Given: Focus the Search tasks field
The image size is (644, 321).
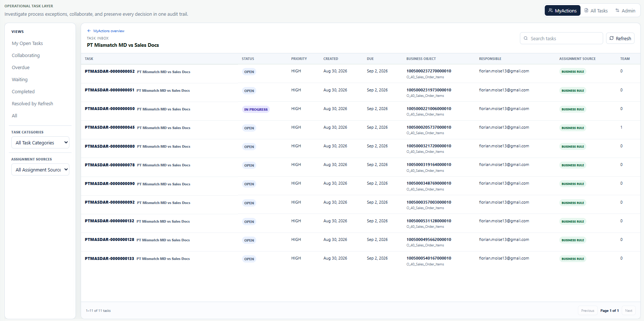Looking at the screenshot, I should coord(561,38).
